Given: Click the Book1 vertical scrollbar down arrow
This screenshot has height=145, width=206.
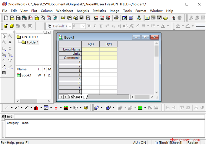Looking at the screenshot, I should [157, 92].
